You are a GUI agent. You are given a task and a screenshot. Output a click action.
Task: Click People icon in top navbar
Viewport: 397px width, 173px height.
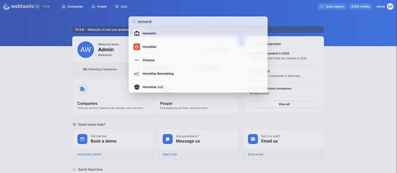pos(93,7)
